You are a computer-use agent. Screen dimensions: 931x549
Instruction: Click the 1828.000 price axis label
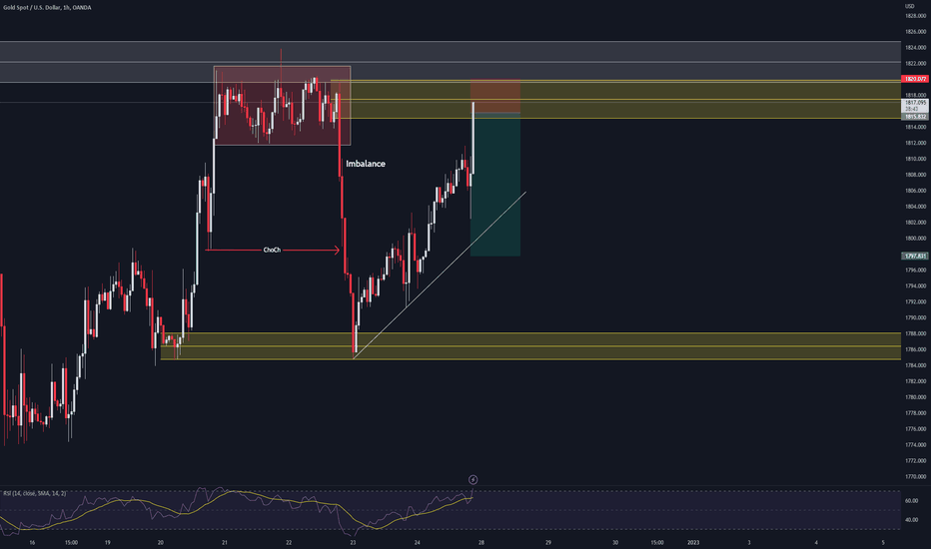pyautogui.click(x=916, y=16)
